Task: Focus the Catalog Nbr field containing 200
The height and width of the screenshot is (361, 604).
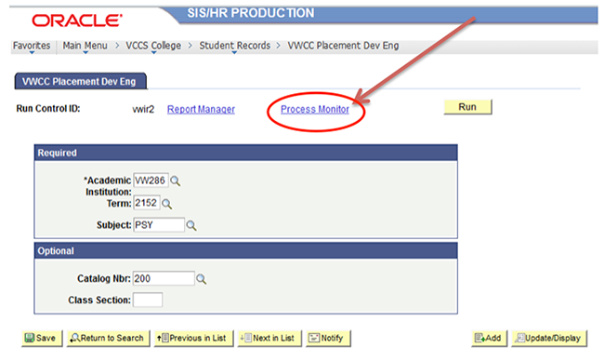Action: click(164, 278)
